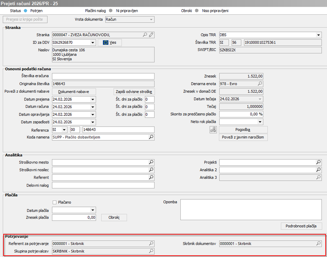The image size is (327, 257).
Task: Open the Datum računa date picker
Action: (x=93, y=107)
